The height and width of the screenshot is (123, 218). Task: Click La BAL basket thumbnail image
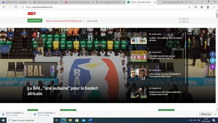[139, 38]
